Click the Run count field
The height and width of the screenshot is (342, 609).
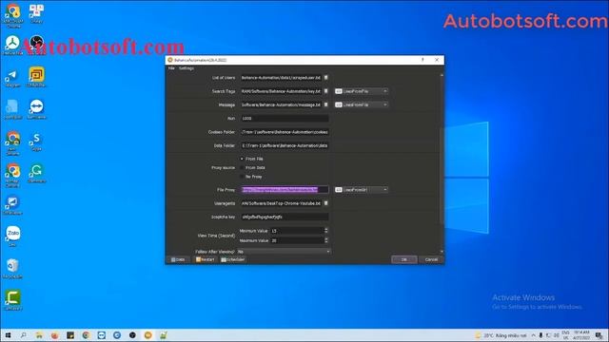285,118
